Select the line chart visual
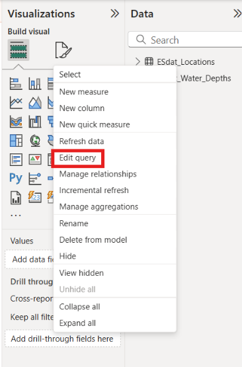 [x=16, y=102]
